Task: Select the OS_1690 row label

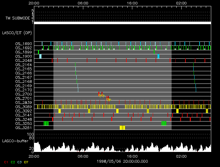Action: click(x=24, y=44)
